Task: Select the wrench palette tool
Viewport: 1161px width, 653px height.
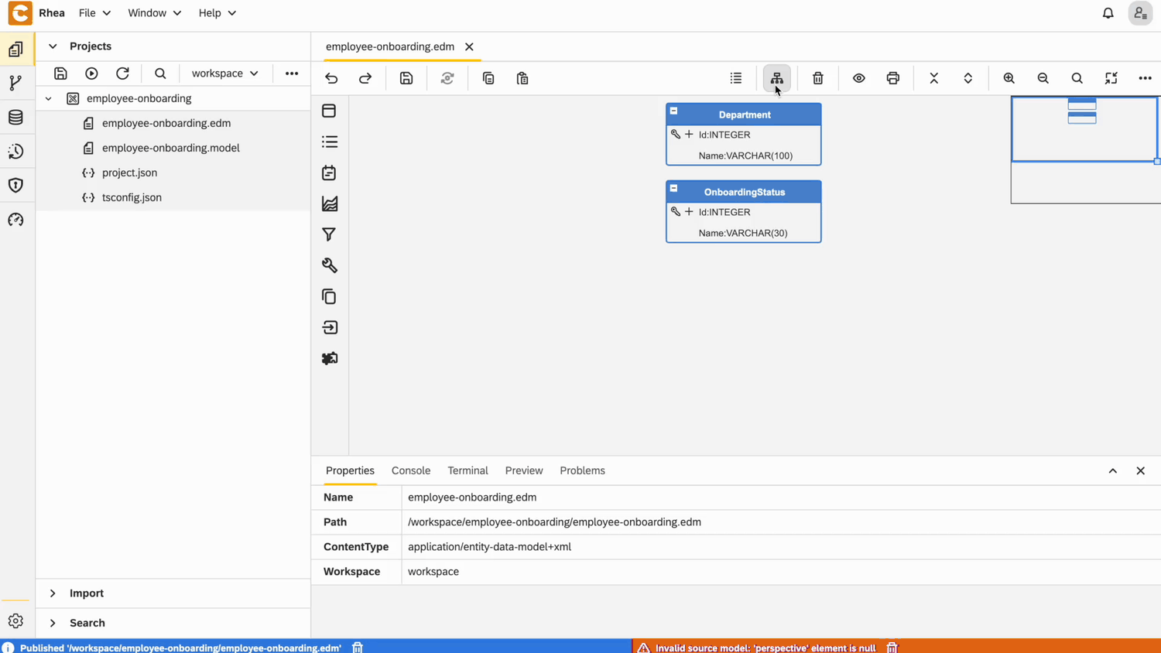Action: click(329, 265)
